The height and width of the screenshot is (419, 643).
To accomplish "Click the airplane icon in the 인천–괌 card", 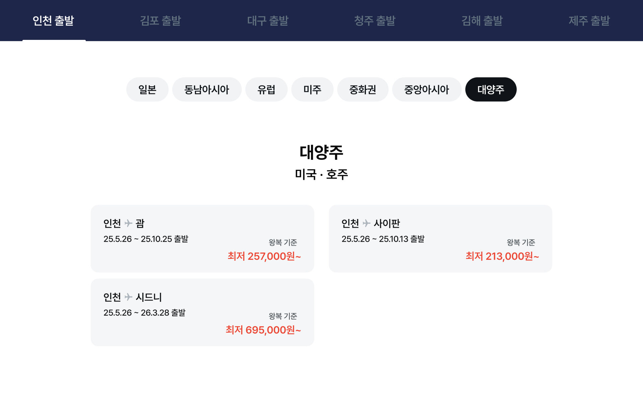I will tap(128, 223).
